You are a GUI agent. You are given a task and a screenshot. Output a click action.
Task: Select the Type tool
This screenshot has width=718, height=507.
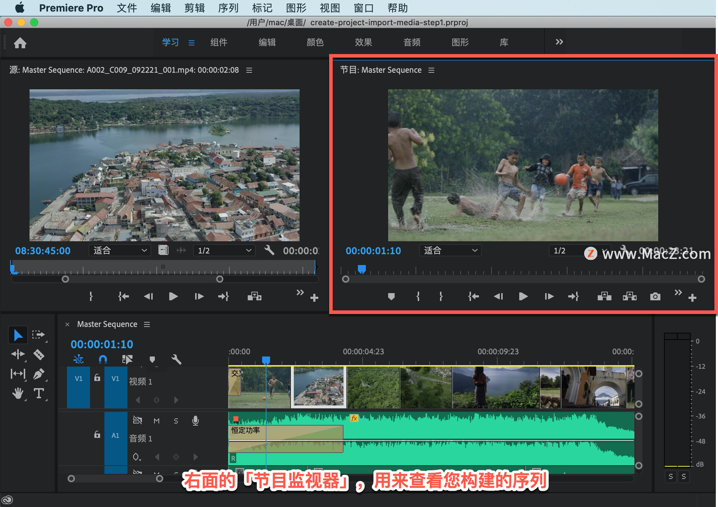39,393
